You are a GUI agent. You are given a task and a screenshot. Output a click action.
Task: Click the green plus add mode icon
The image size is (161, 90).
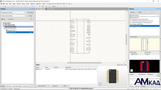58,6
